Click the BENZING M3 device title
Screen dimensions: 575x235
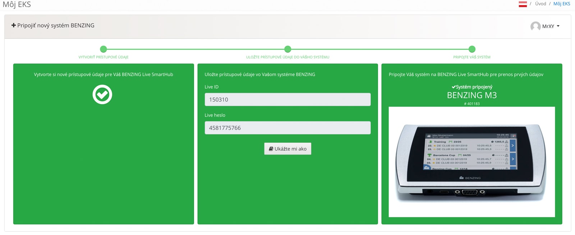tap(472, 95)
